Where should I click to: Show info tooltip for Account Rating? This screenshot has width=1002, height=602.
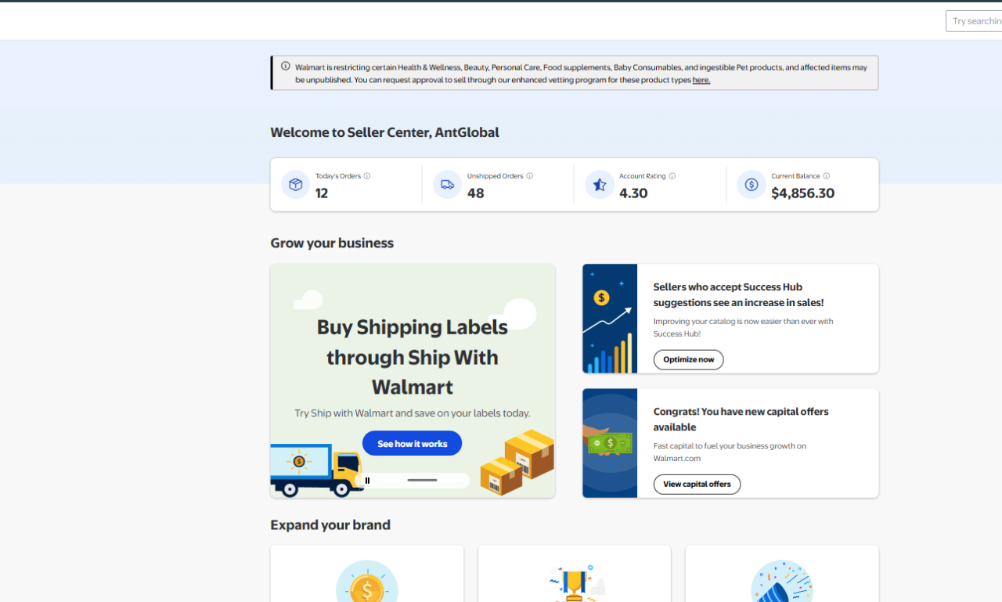672,176
